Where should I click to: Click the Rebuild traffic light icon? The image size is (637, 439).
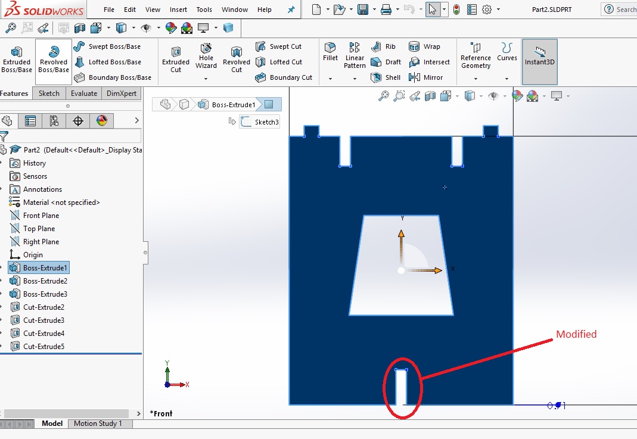click(x=456, y=10)
